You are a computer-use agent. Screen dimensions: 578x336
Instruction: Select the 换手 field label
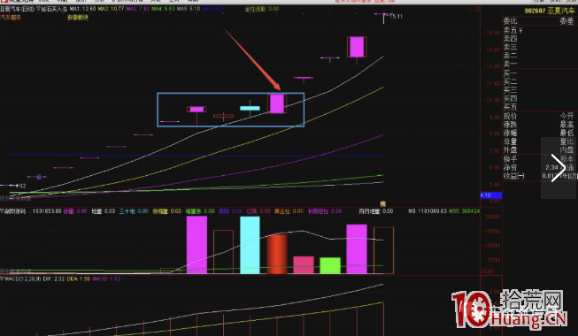510,159
